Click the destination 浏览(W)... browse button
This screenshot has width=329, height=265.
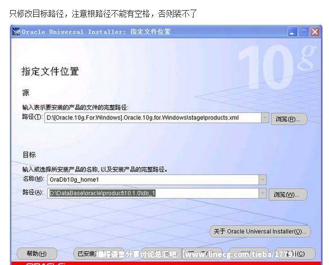287,195
